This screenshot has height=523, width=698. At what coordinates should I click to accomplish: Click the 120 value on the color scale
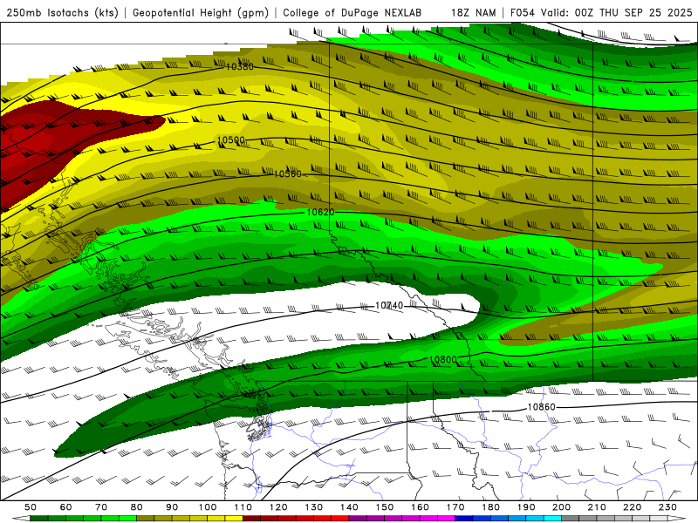click(x=278, y=507)
